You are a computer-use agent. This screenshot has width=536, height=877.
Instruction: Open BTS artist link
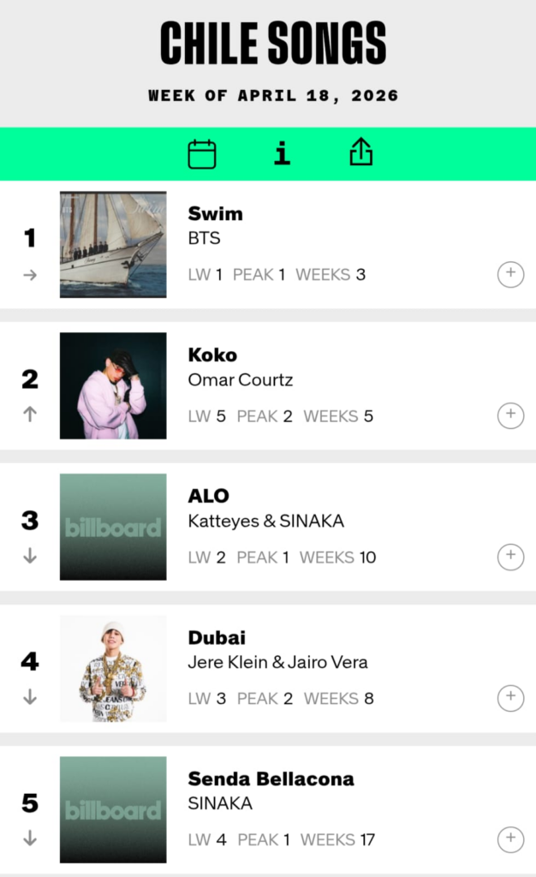pyautogui.click(x=204, y=238)
